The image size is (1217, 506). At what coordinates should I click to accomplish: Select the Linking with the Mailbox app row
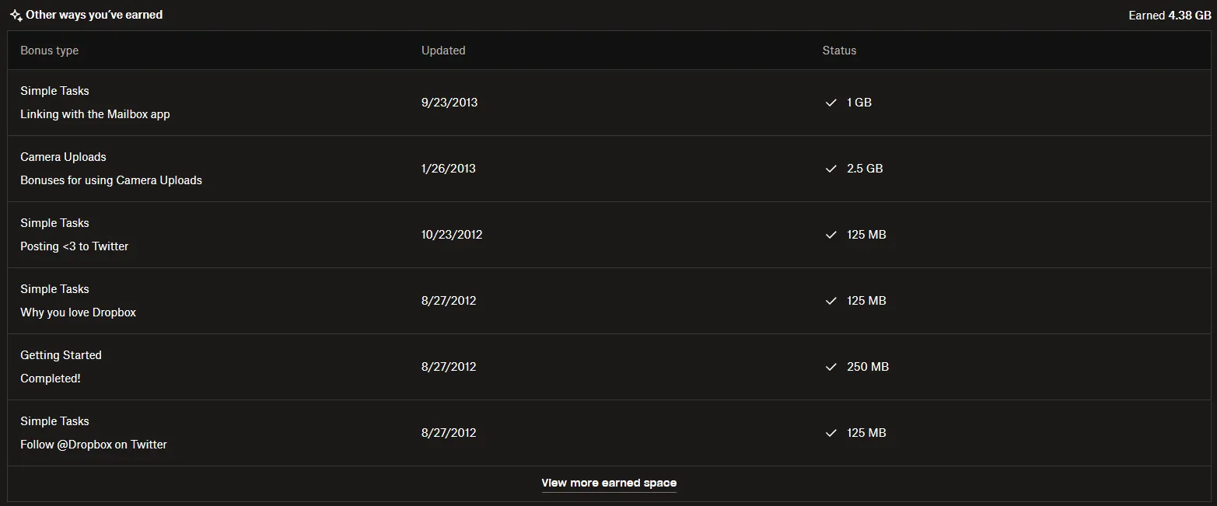(x=95, y=114)
